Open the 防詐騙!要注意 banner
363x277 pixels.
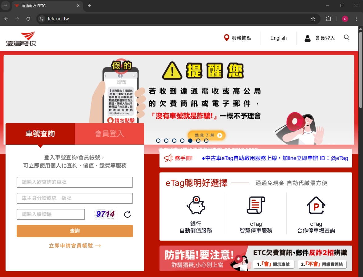(256, 258)
